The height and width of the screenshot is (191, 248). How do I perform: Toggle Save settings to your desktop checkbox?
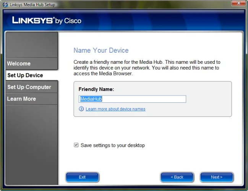point(76,145)
